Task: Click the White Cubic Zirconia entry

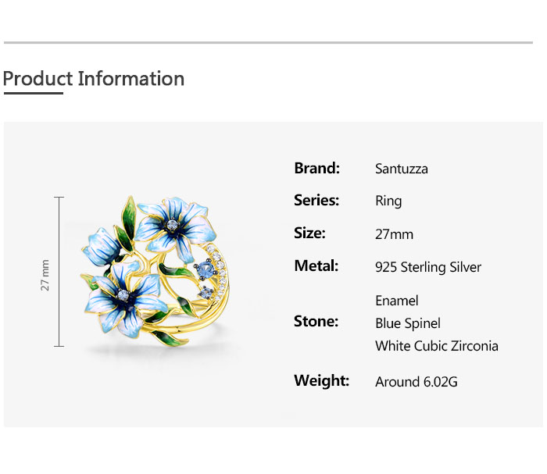Action: click(x=437, y=346)
